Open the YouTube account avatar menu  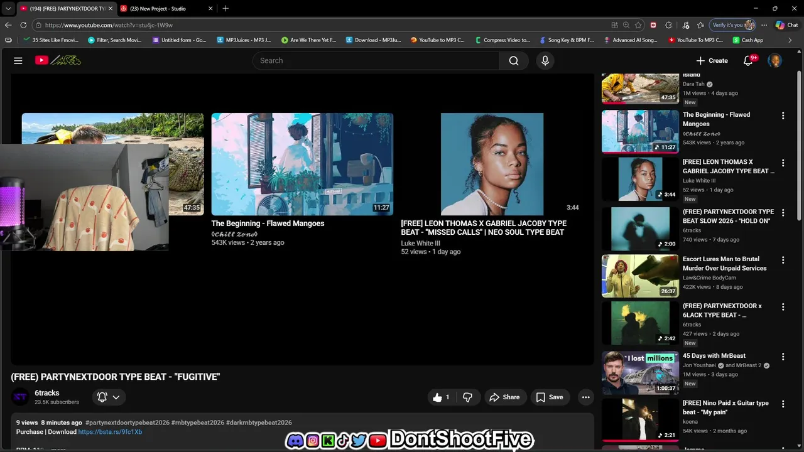pos(774,60)
